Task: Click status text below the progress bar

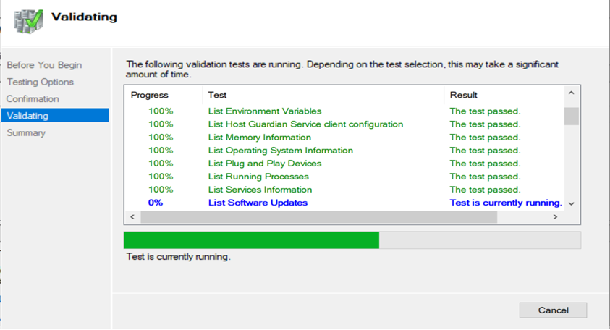Action: (178, 257)
